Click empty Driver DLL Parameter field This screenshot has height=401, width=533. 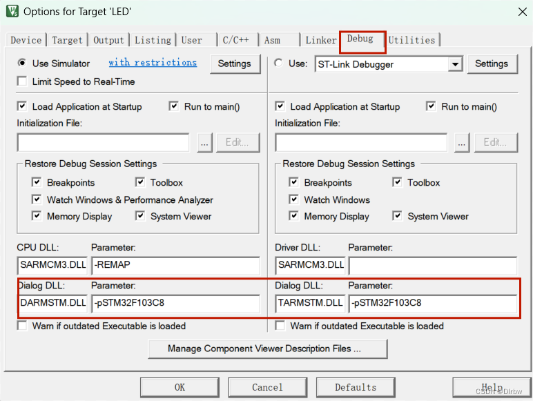point(433,266)
